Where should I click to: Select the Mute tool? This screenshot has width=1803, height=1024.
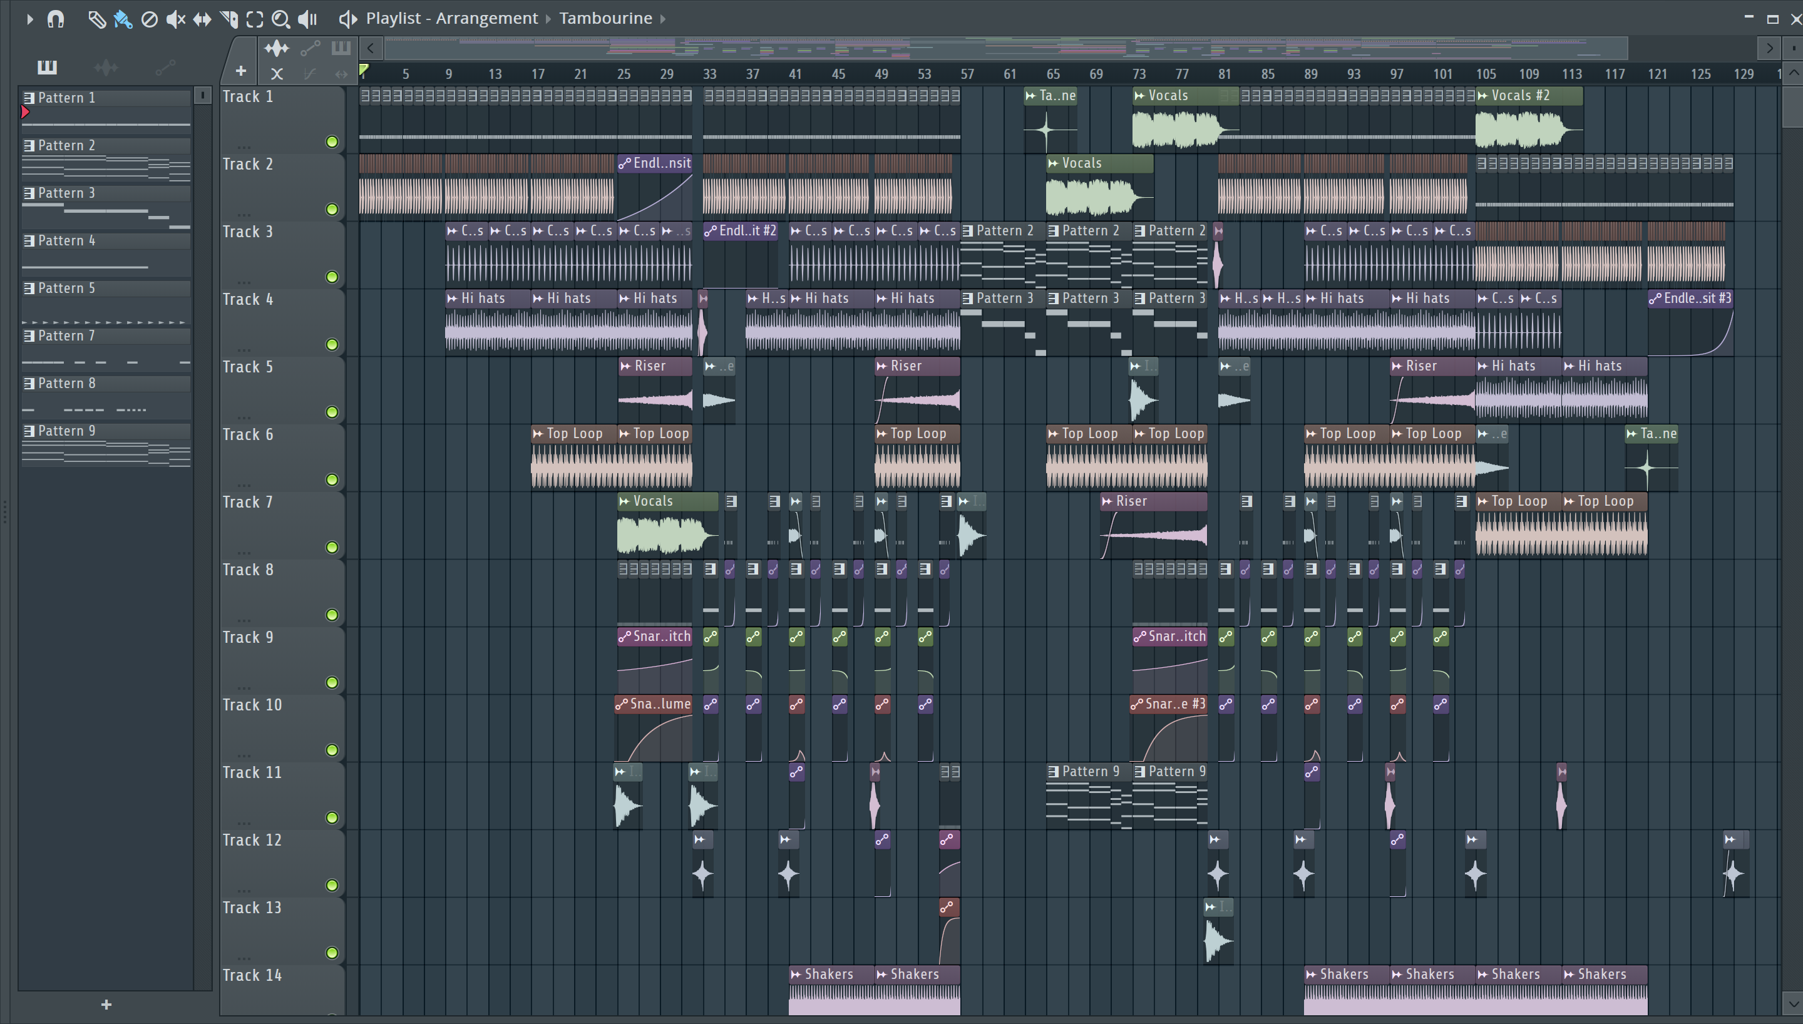tap(175, 19)
